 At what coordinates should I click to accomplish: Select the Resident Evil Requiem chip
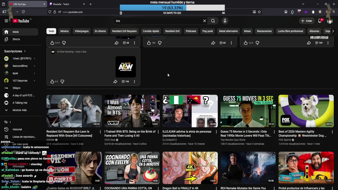click(124, 31)
